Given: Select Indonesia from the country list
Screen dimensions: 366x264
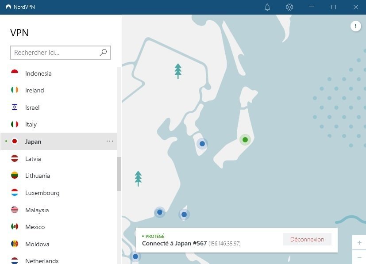Looking at the screenshot, I should point(58,73).
